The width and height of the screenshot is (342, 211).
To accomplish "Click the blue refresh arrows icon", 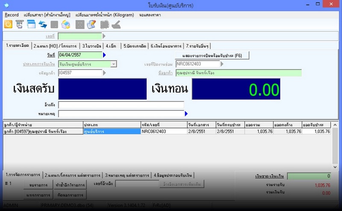I will tap(42, 24).
